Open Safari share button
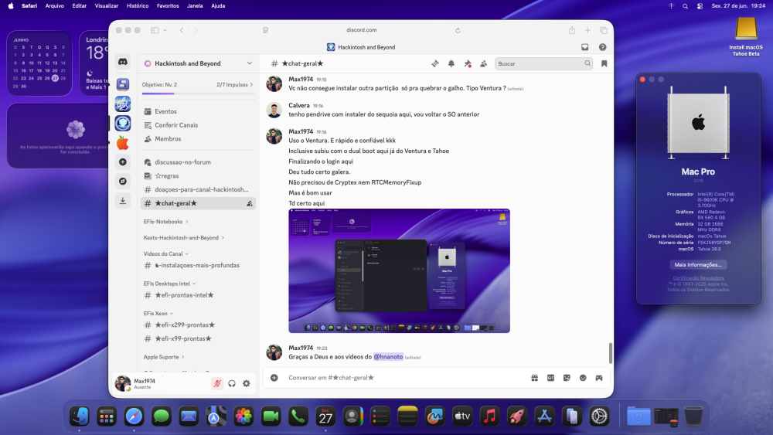Image resolution: width=773 pixels, height=435 pixels. point(572,30)
